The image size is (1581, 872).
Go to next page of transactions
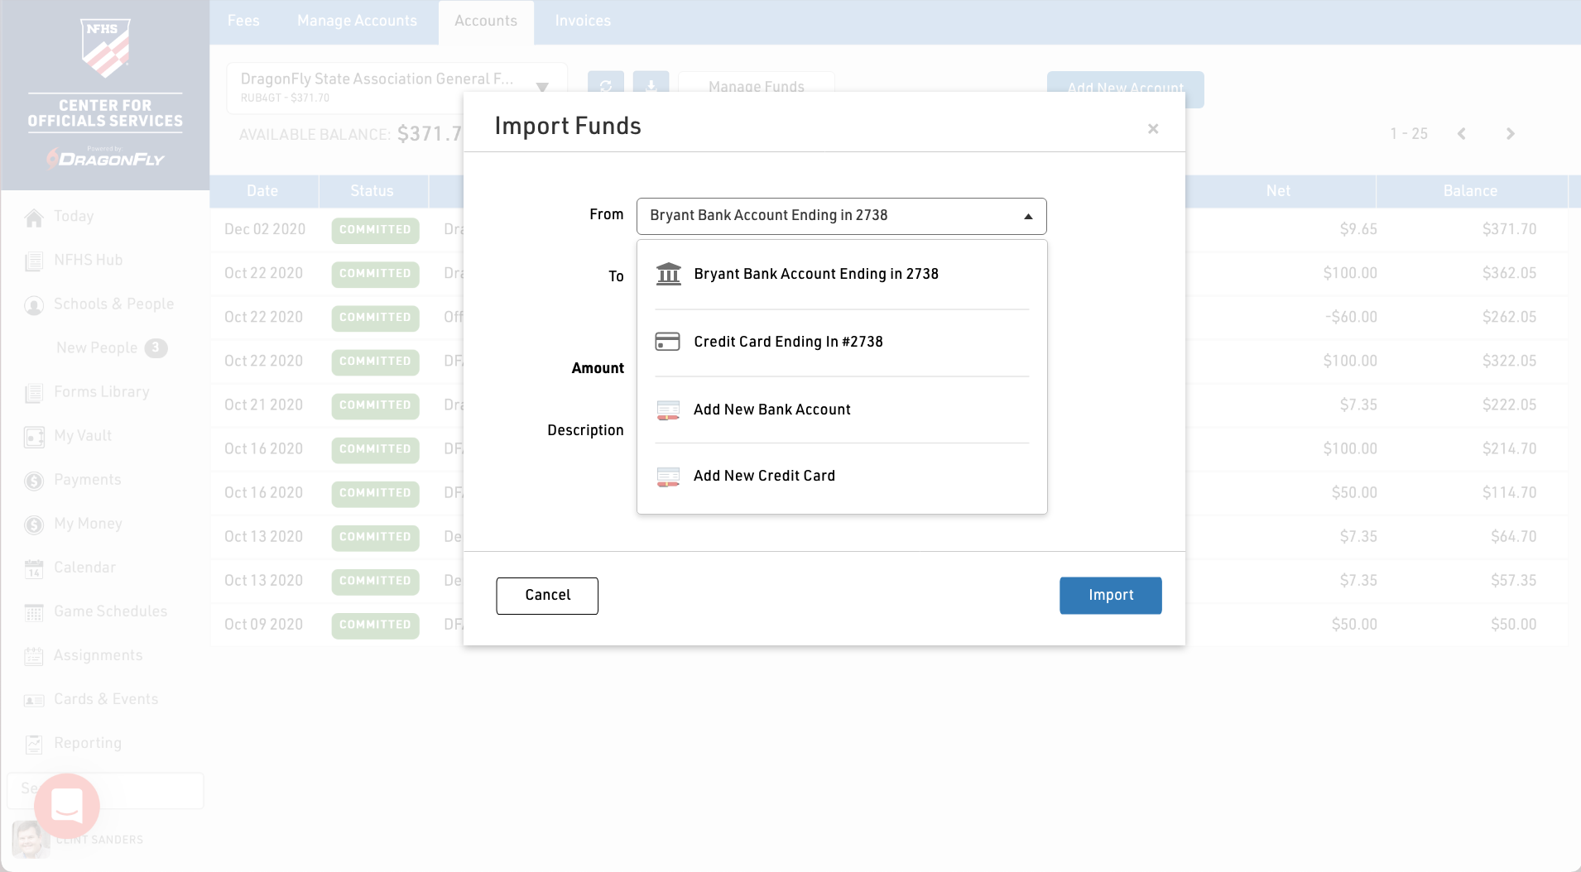1510,134
